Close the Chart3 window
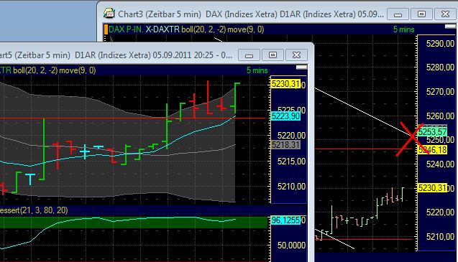458x262 pixels. coord(445,14)
